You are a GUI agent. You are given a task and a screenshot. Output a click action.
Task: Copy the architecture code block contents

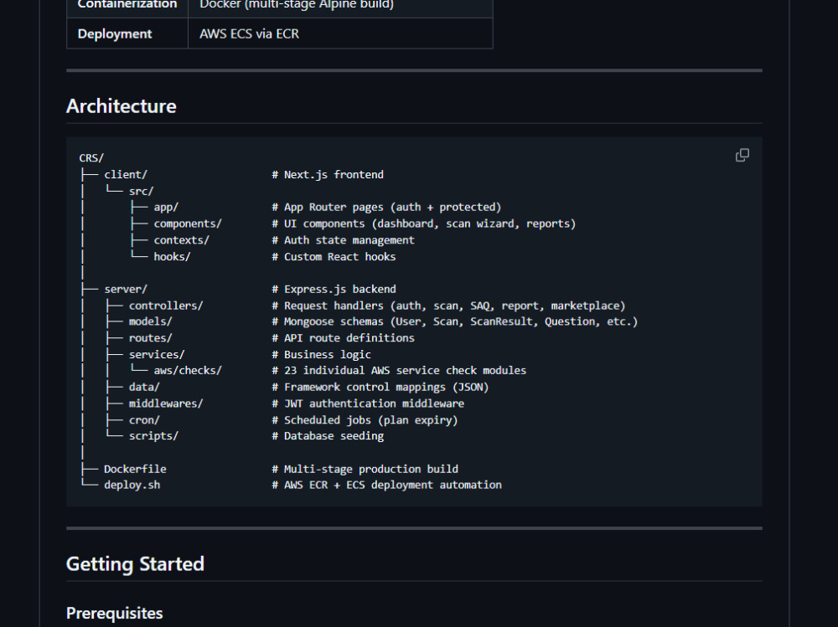(x=742, y=156)
